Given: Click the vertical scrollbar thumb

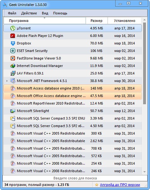Looking at the screenshot, I should pos(144,63).
